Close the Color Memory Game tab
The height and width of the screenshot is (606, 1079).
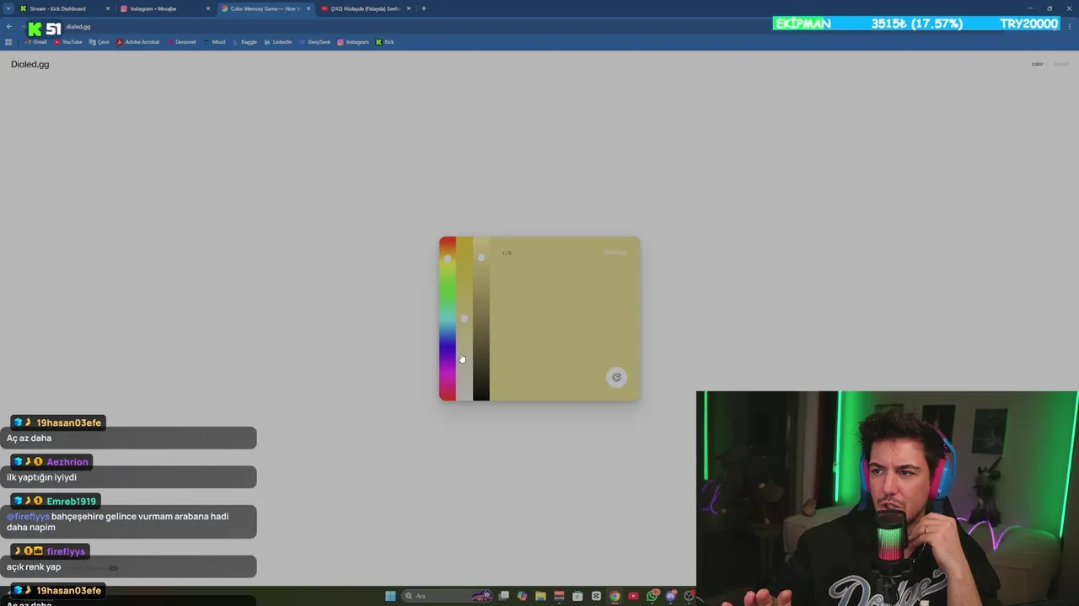tap(309, 8)
